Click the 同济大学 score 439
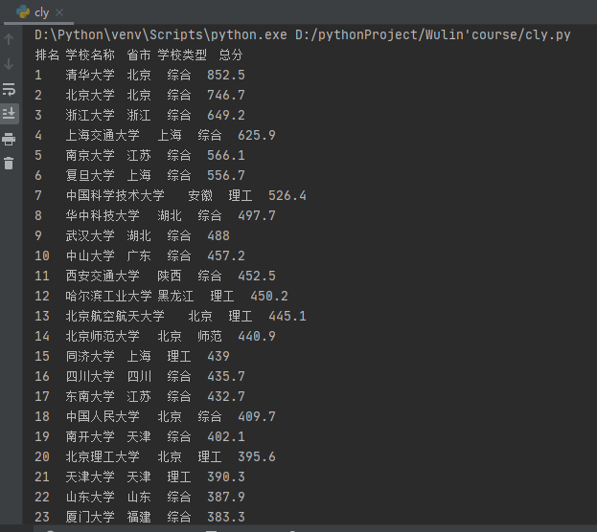 tap(218, 356)
